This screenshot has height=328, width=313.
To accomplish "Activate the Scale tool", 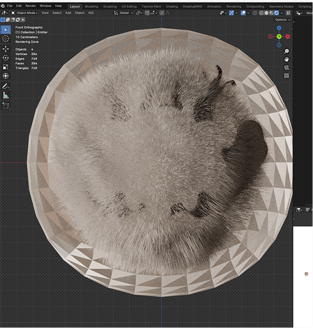I will 6,67.
